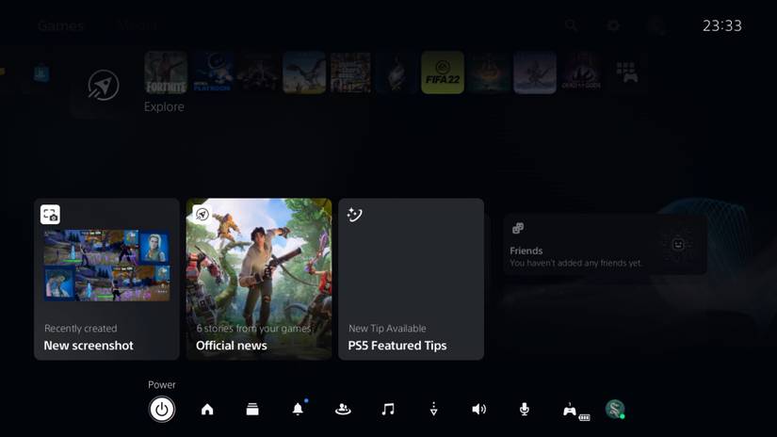Open the New screenshot card

pos(106,279)
